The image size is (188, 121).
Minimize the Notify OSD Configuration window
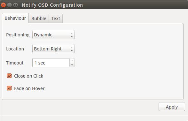coord(9,5)
